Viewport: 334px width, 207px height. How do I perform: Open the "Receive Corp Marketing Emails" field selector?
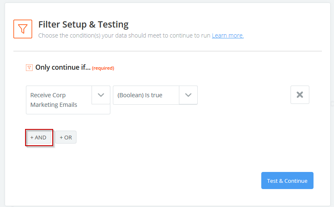[59, 100]
